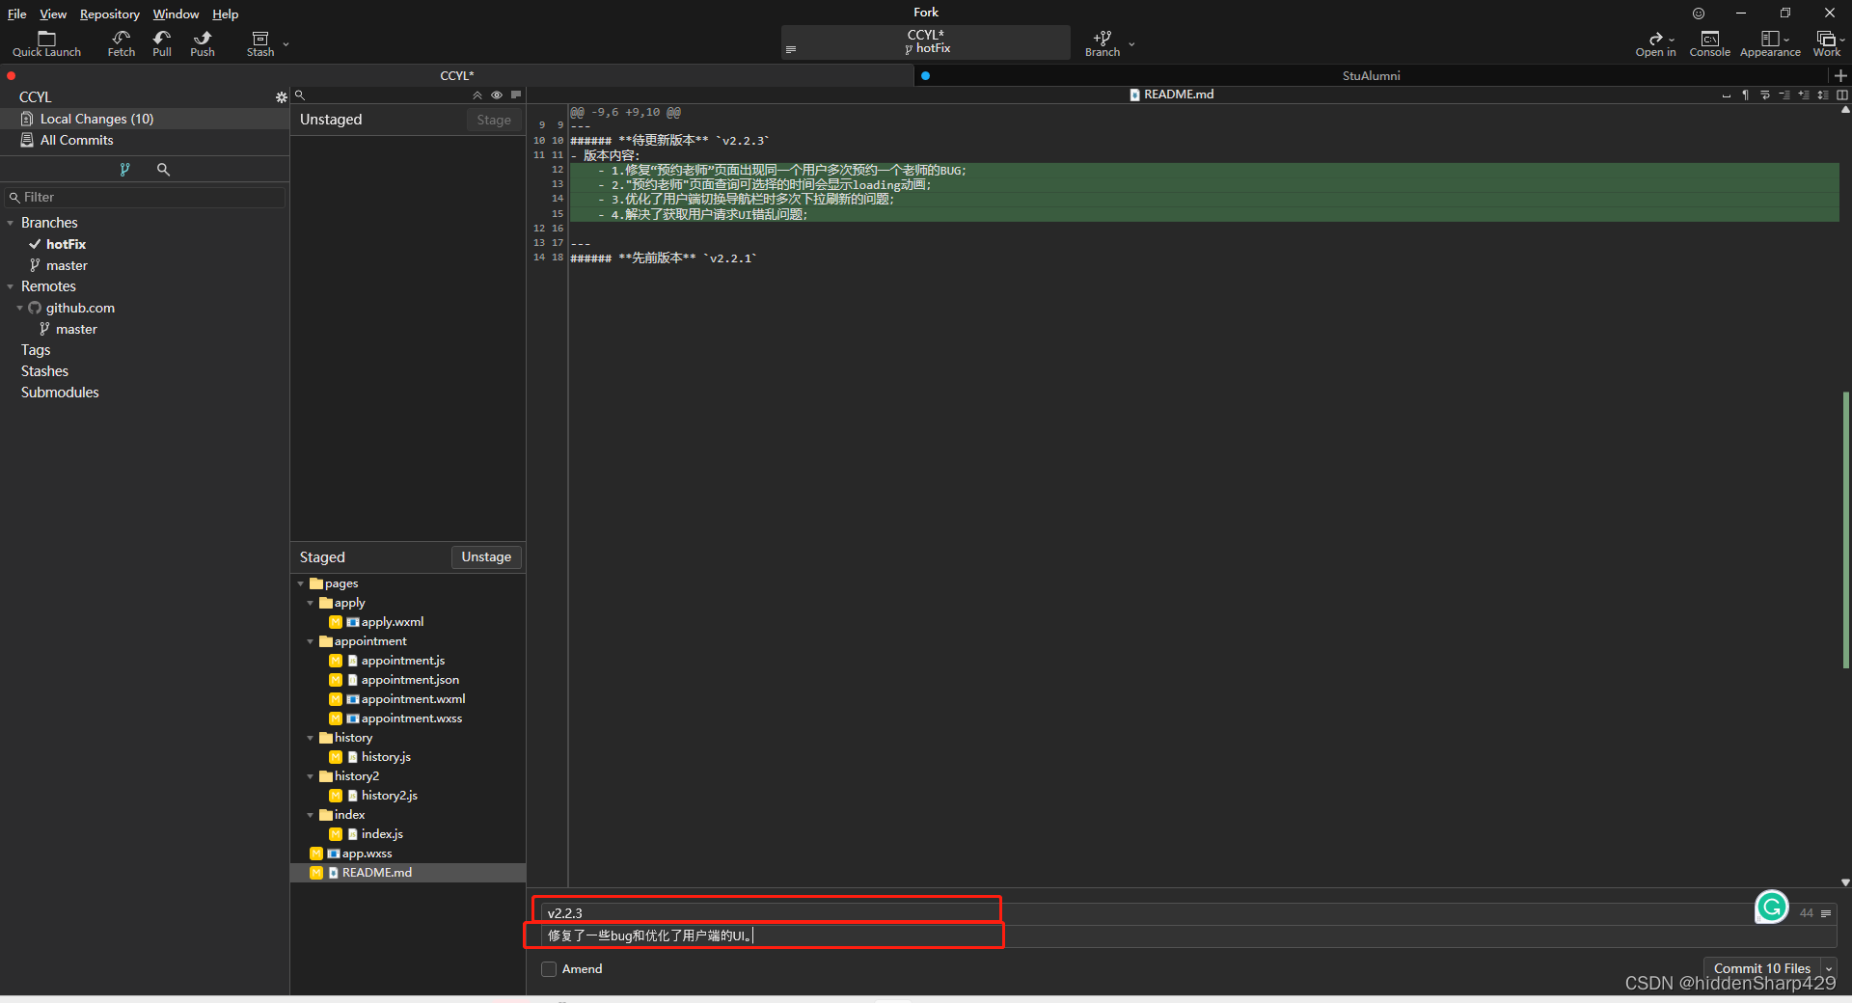This screenshot has width=1852, height=1003.
Task: Collapse the Branches section
Action: pyautogui.click(x=11, y=223)
